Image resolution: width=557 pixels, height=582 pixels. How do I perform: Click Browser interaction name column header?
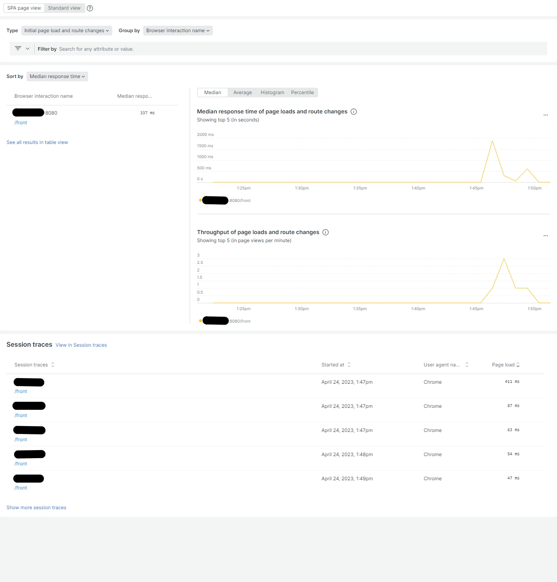pos(43,96)
